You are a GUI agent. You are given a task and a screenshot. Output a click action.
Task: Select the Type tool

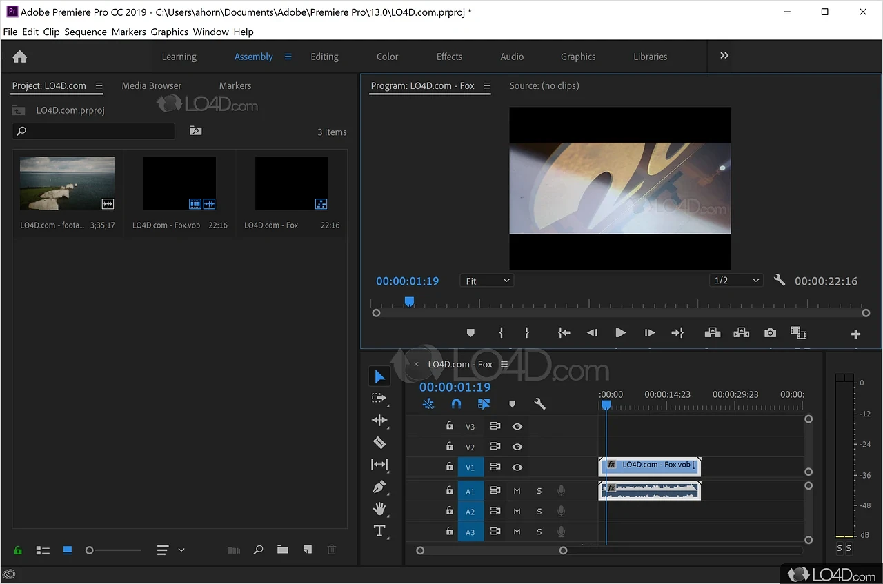(x=379, y=530)
